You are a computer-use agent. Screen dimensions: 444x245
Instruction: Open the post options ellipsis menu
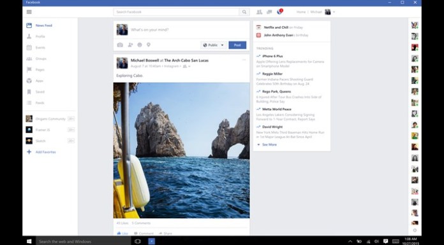(x=244, y=60)
